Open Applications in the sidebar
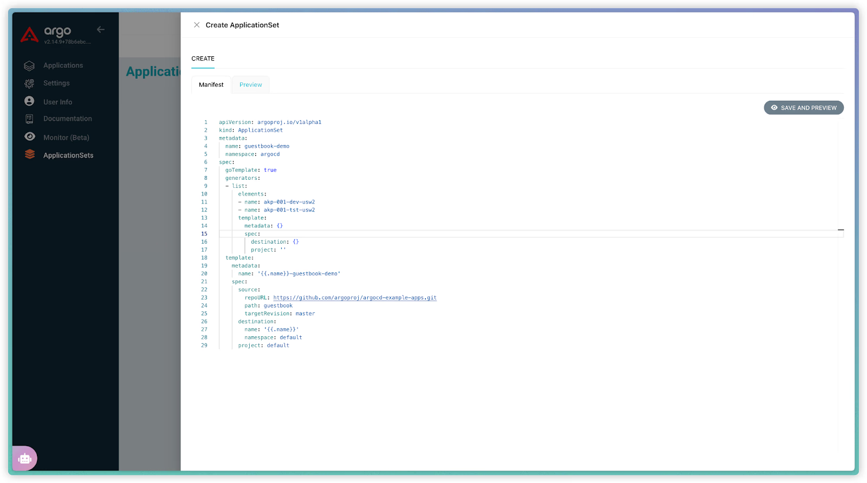This screenshot has height=483, width=867. click(63, 66)
